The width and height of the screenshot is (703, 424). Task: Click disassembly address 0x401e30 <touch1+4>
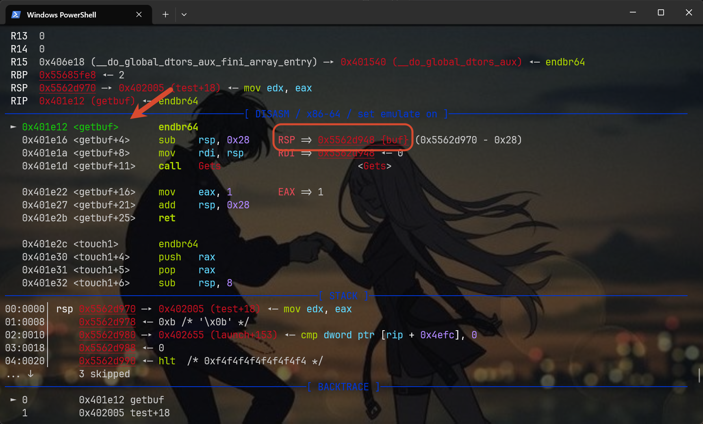(x=76, y=257)
